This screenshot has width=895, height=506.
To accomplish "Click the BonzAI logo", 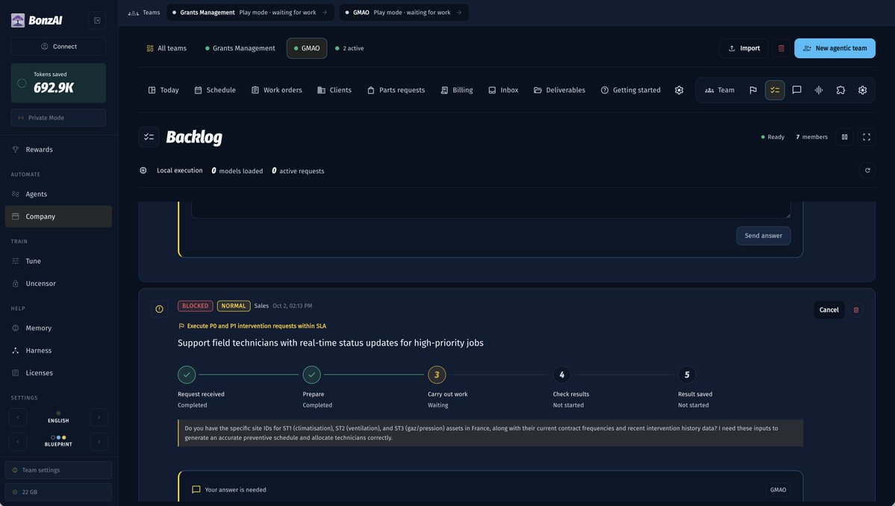I will pyautogui.click(x=37, y=21).
